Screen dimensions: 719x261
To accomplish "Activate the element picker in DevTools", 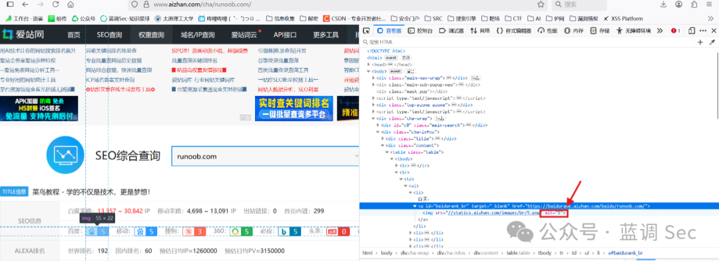I will 366,31.
